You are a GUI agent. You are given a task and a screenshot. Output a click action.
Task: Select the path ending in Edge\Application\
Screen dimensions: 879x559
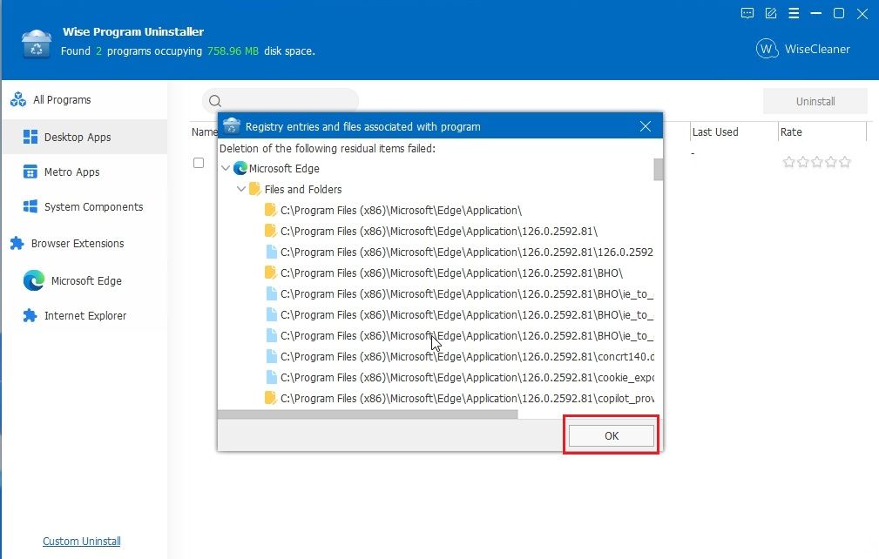pos(401,210)
